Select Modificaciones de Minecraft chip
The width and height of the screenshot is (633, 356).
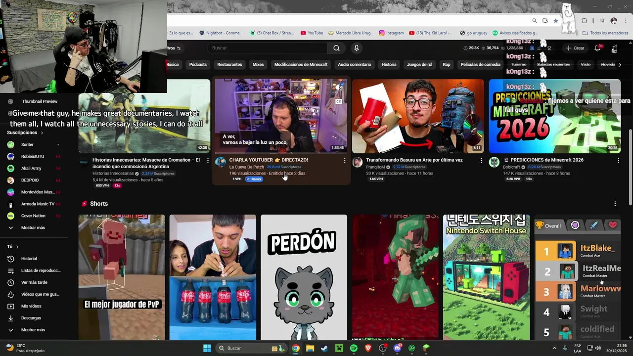click(301, 64)
